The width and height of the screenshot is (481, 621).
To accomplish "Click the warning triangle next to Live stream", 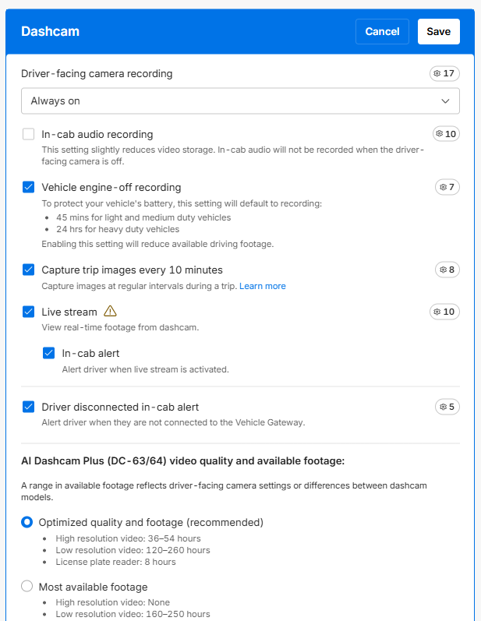I will coord(110,312).
